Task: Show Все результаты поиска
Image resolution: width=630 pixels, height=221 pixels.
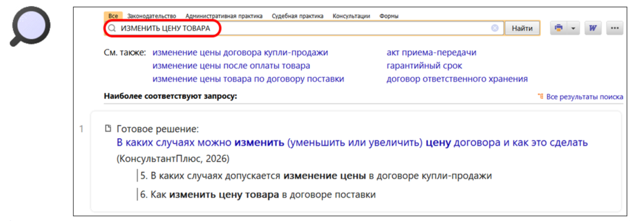Action: tap(584, 96)
